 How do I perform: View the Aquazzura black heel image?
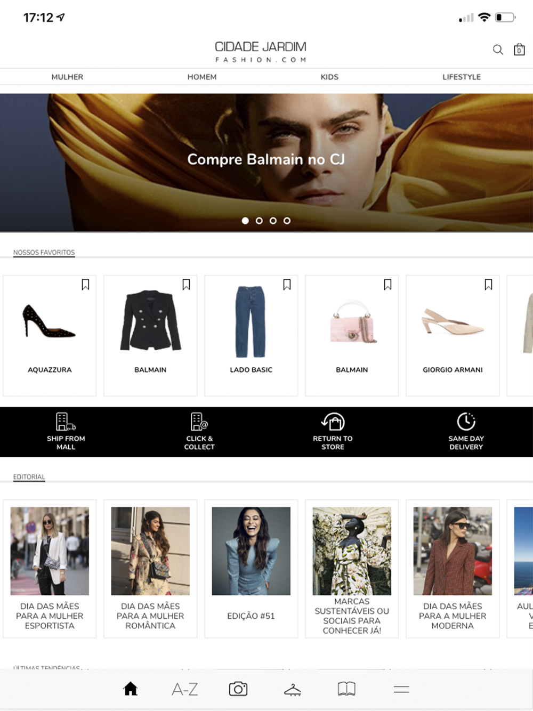coord(49,321)
